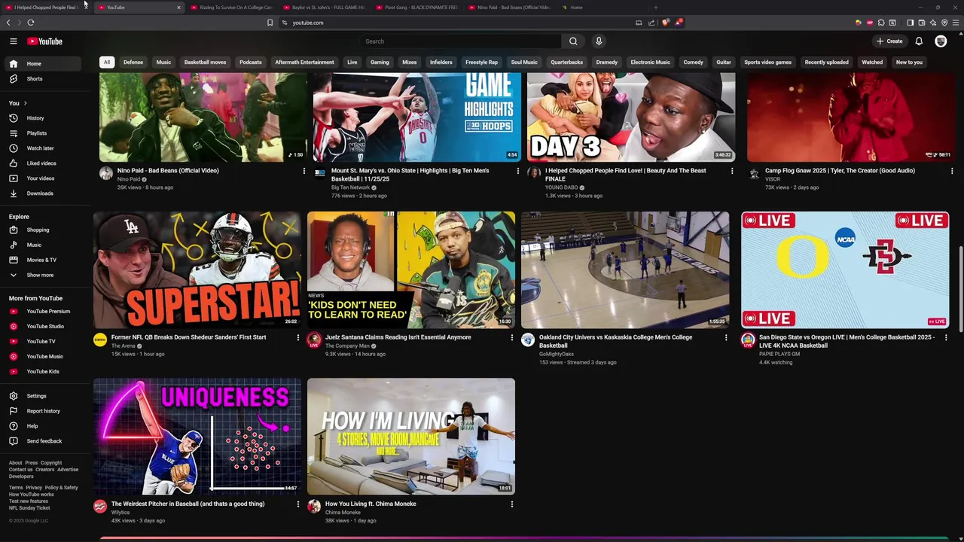Expand the You section chevron
Viewport: 964px width, 542px height.
(25, 103)
